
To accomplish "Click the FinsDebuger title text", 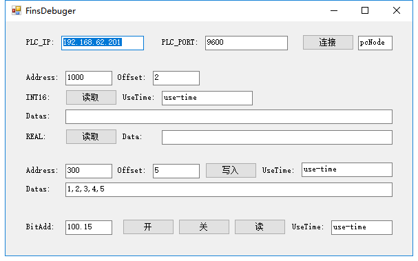I will point(51,11).
